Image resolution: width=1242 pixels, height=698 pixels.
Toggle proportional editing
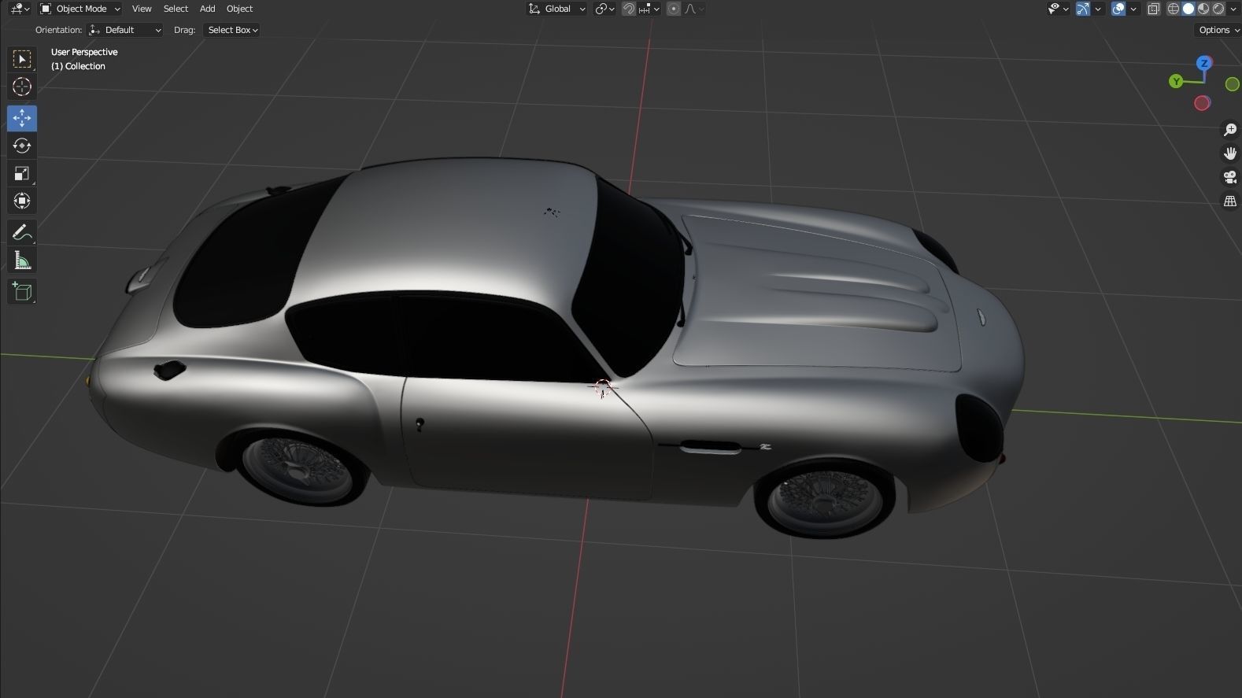click(674, 9)
